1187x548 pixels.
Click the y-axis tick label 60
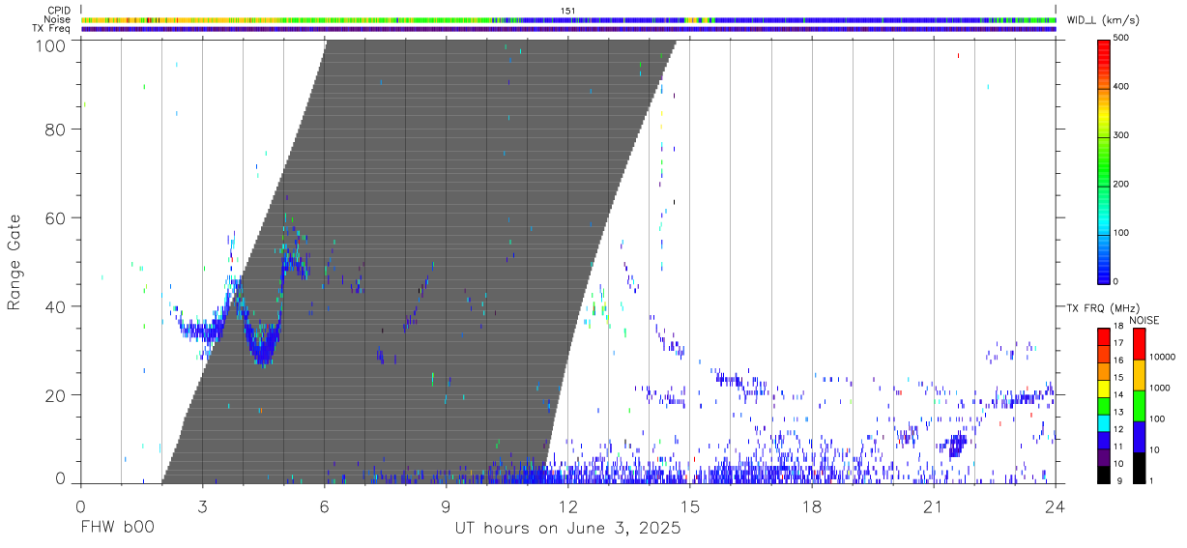coord(55,218)
